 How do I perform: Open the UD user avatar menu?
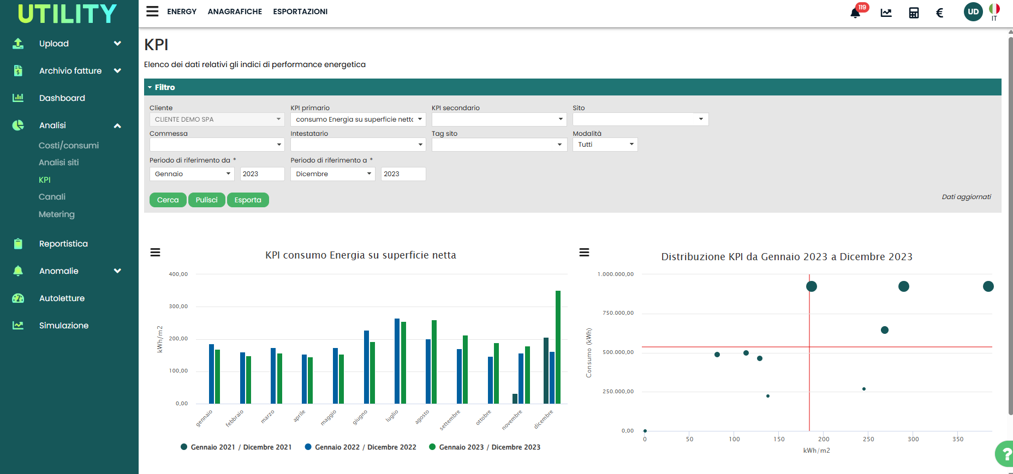973,11
